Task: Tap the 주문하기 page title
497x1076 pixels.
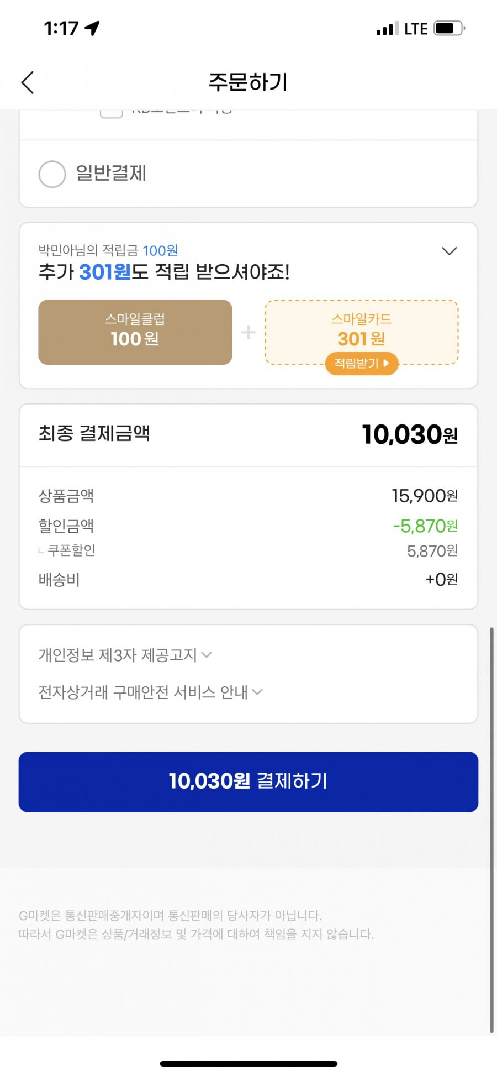Action: pyautogui.click(x=248, y=82)
